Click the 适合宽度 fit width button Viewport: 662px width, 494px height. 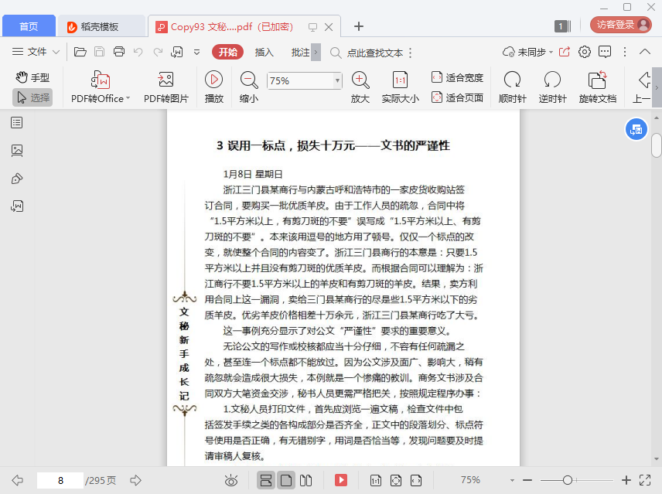[457, 77]
